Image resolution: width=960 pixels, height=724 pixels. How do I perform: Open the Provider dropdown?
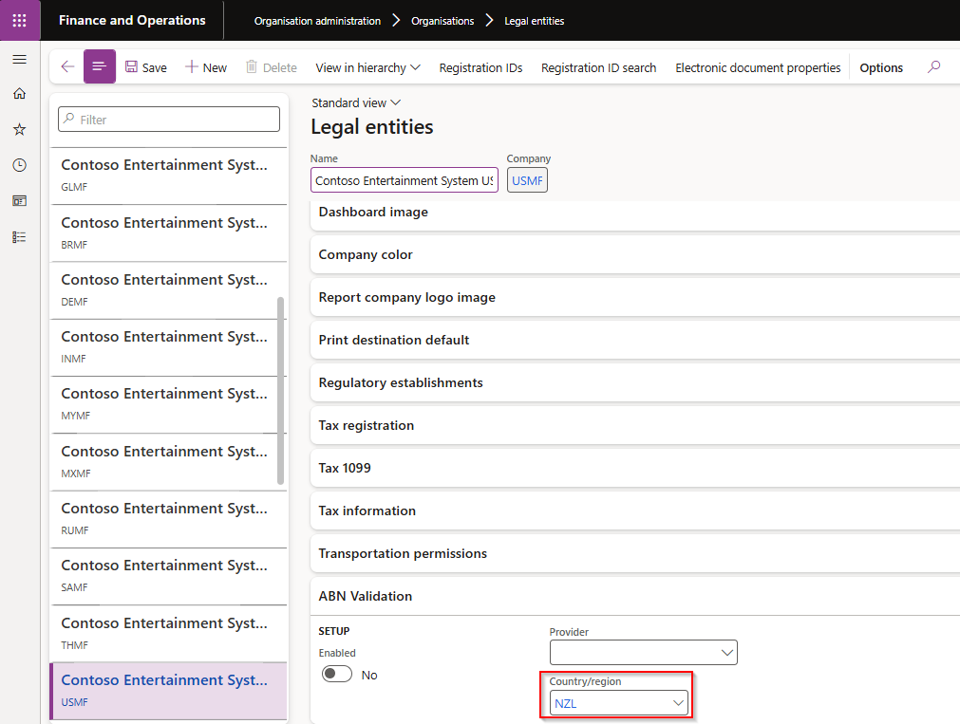pyautogui.click(x=643, y=652)
